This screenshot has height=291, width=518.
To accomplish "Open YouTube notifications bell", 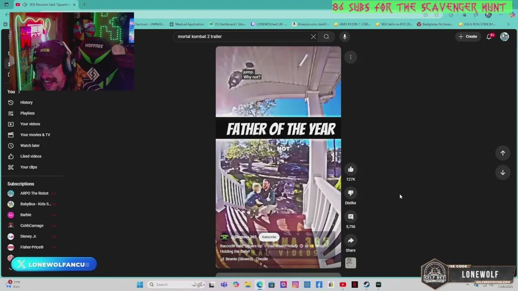I will (489, 36).
